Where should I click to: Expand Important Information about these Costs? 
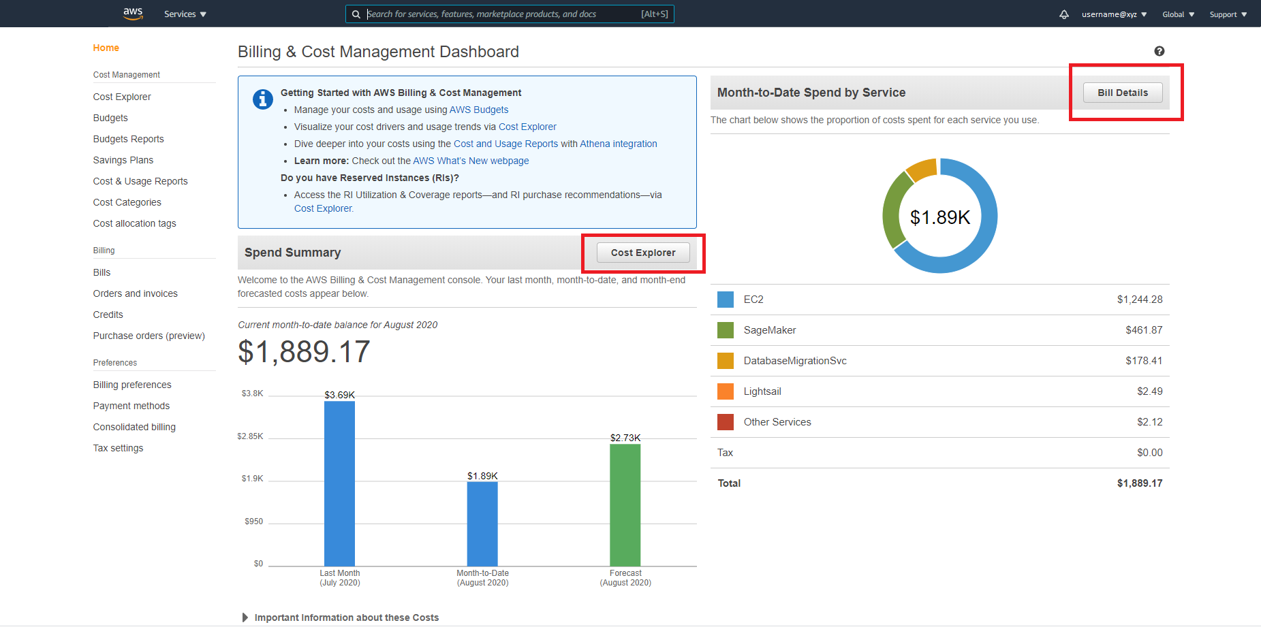point(341,617)
